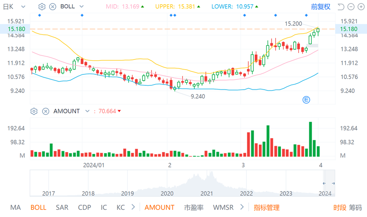The width and height of the screenshot is (367, 217).
Task: Click the 时段 button
Action: click(339, 207)
